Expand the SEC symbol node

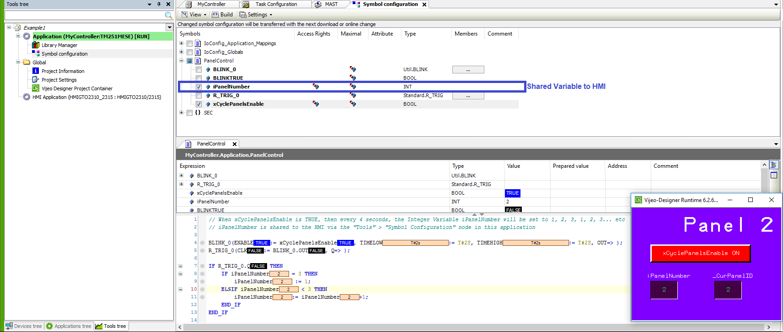point(181,113)
